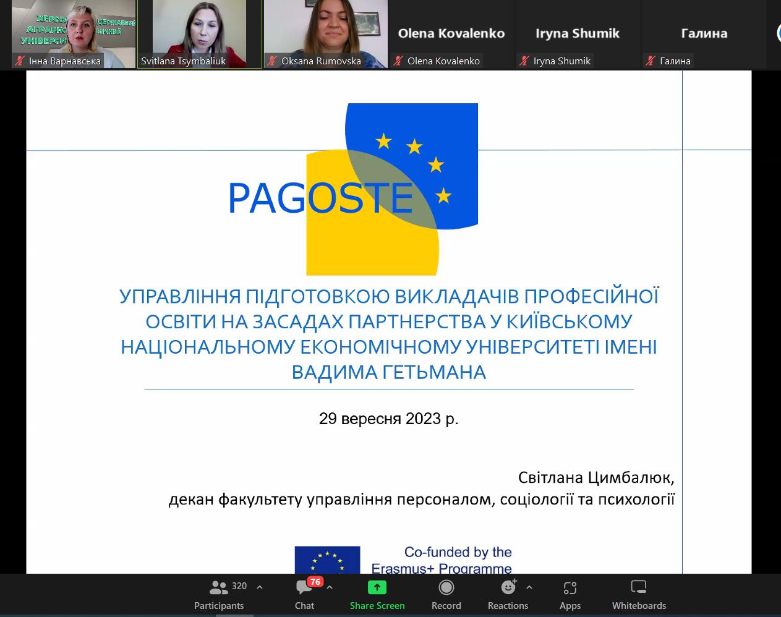Image resolution: width=781 pixels, height=617 pixels.
Task: Click muted microphone icon beside Інна Варнавська
Action: (x=20, y=61)
